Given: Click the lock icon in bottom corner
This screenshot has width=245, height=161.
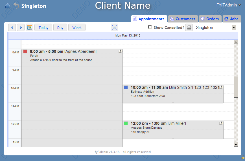Looking at the screenshot, I should coord(243,157).
